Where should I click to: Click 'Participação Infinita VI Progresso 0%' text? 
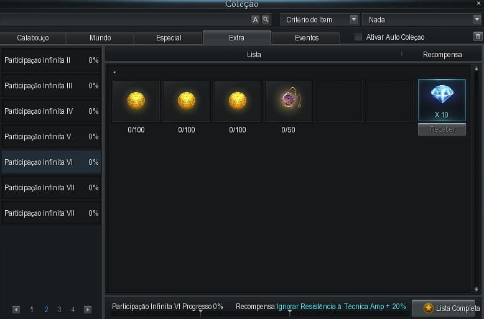coord(167,307)
